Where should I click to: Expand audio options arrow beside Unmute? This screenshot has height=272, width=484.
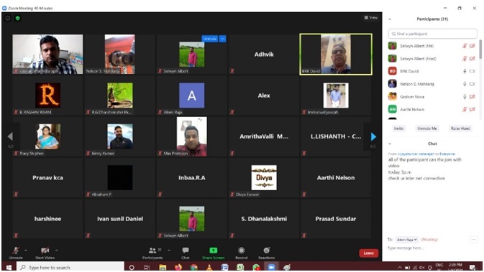point(26,250)
